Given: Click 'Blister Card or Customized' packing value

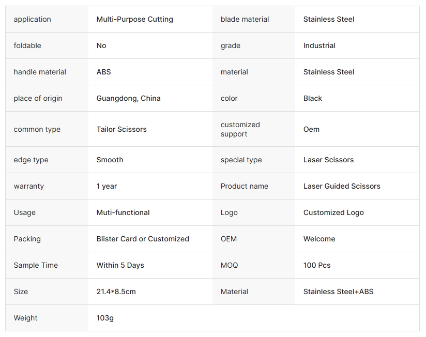Looking at the screenshot, I should tap(143, 239).
